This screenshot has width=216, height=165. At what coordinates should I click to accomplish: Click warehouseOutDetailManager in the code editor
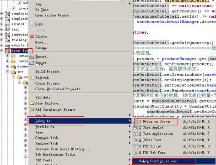tap(168, 22)
